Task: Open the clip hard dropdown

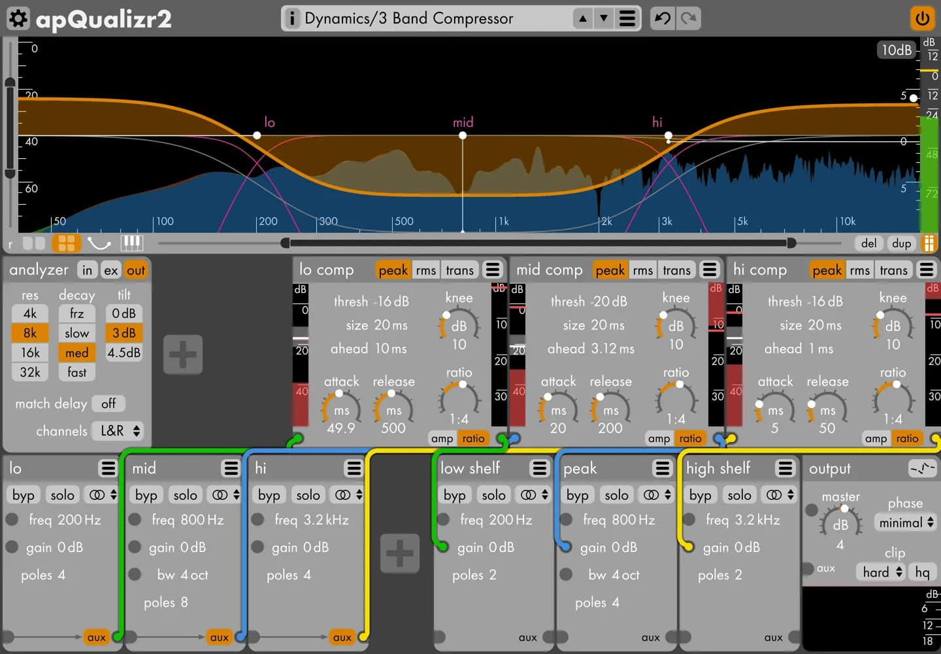Action: (882, 572)
